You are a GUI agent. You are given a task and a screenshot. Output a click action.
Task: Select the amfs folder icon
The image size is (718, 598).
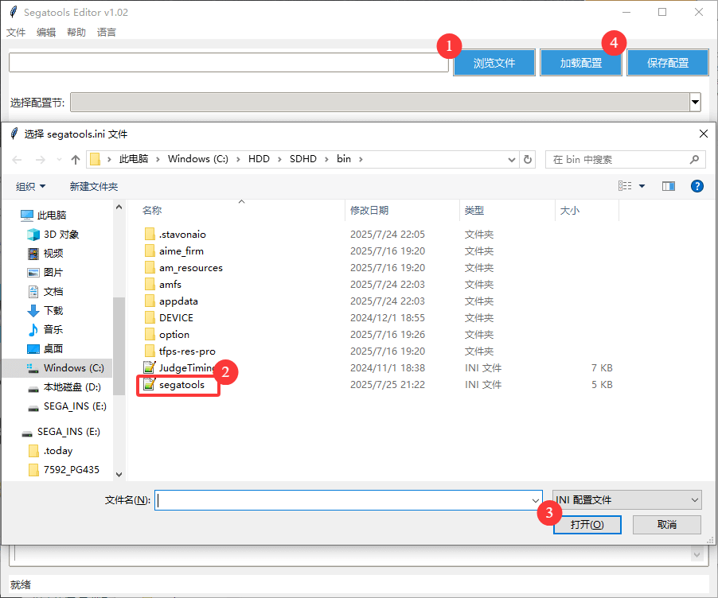pyautogui.click(x=150, y=284)
